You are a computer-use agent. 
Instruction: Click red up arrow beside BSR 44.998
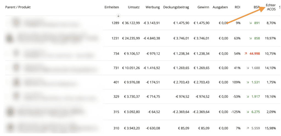[x=246, y=54]
